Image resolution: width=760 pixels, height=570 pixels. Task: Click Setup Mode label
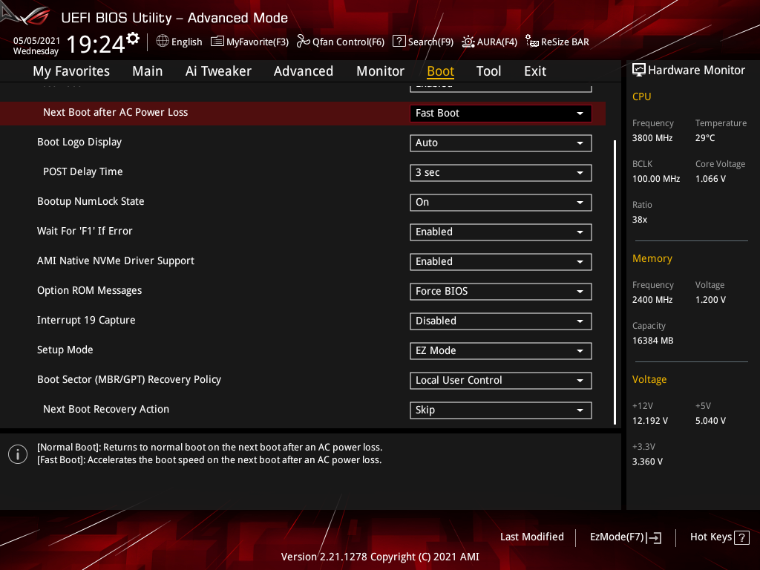click(65, 350)
